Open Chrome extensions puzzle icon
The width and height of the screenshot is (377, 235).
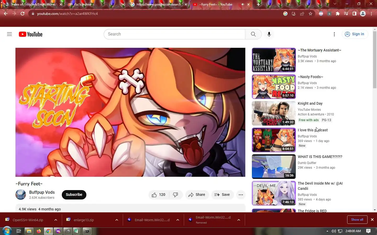[338, 14]
